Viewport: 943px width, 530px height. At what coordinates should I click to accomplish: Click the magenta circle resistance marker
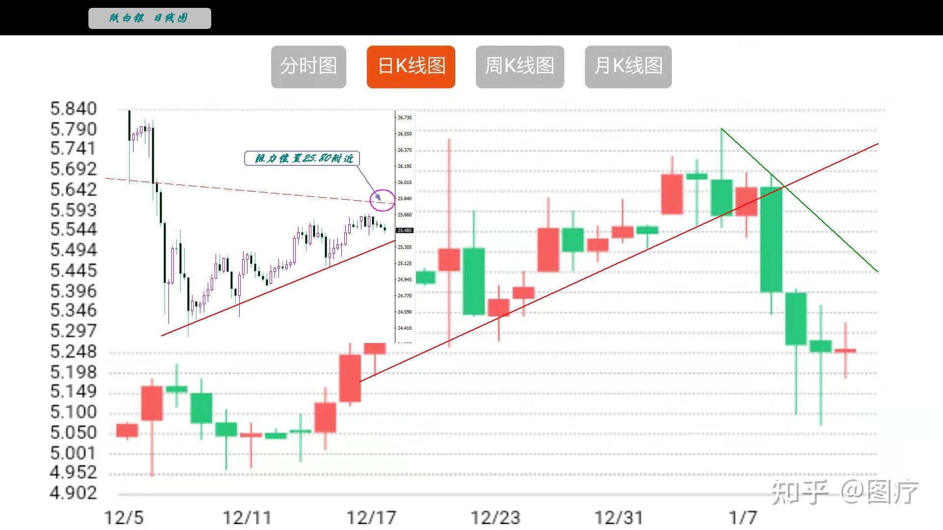[x=382, y=200]
